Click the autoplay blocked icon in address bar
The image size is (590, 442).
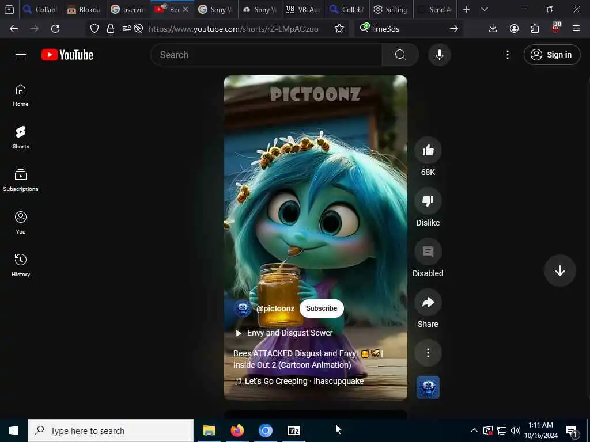pos(138,29)
